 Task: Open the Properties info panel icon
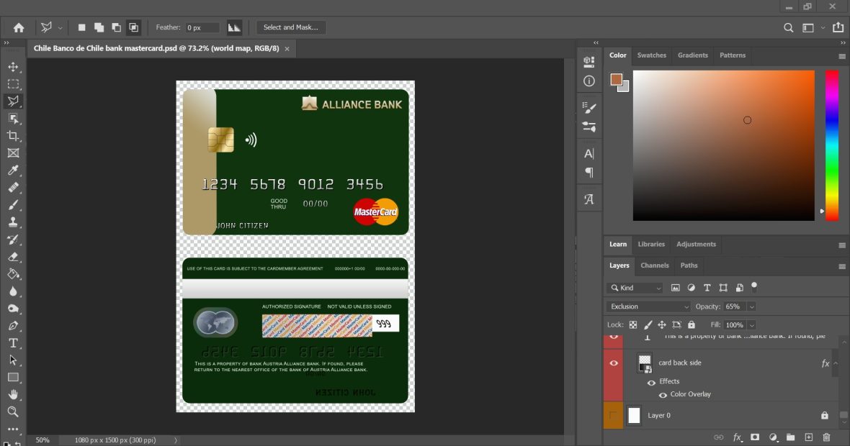click(589, 81)
